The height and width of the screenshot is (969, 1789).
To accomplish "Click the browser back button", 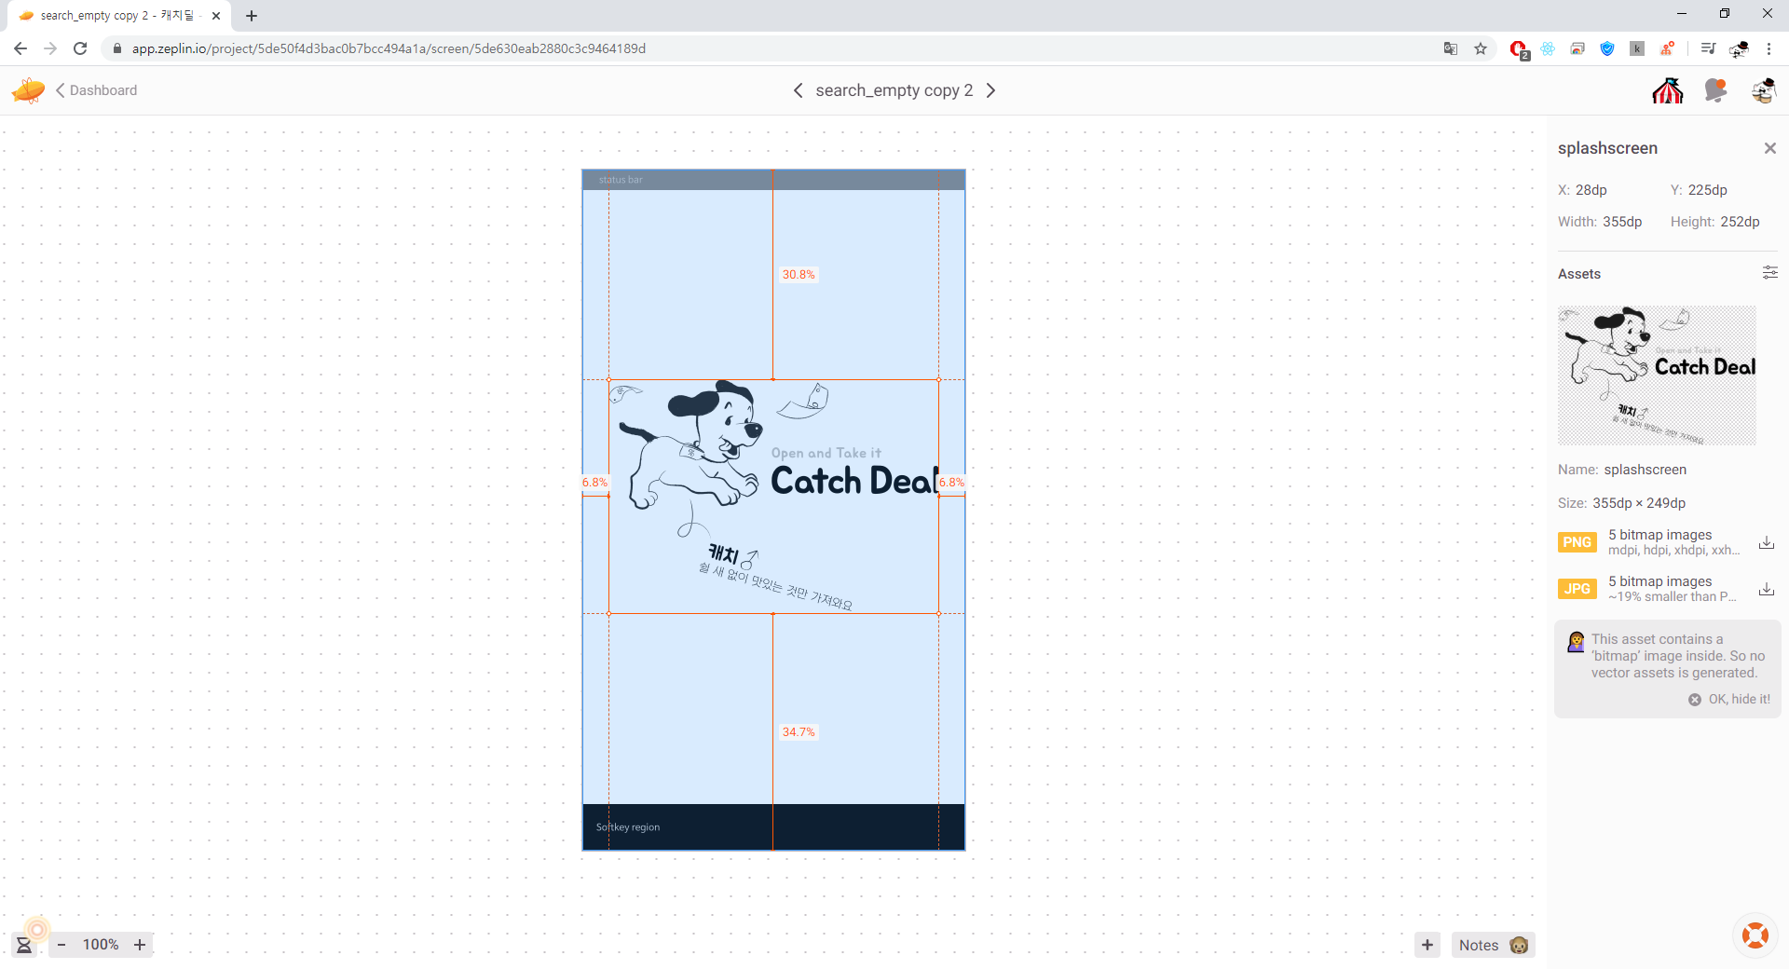I will [x=20, y=48].
